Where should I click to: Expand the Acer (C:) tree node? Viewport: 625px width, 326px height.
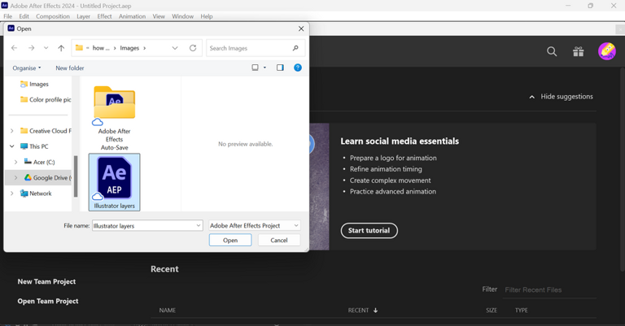pos(16,162)
